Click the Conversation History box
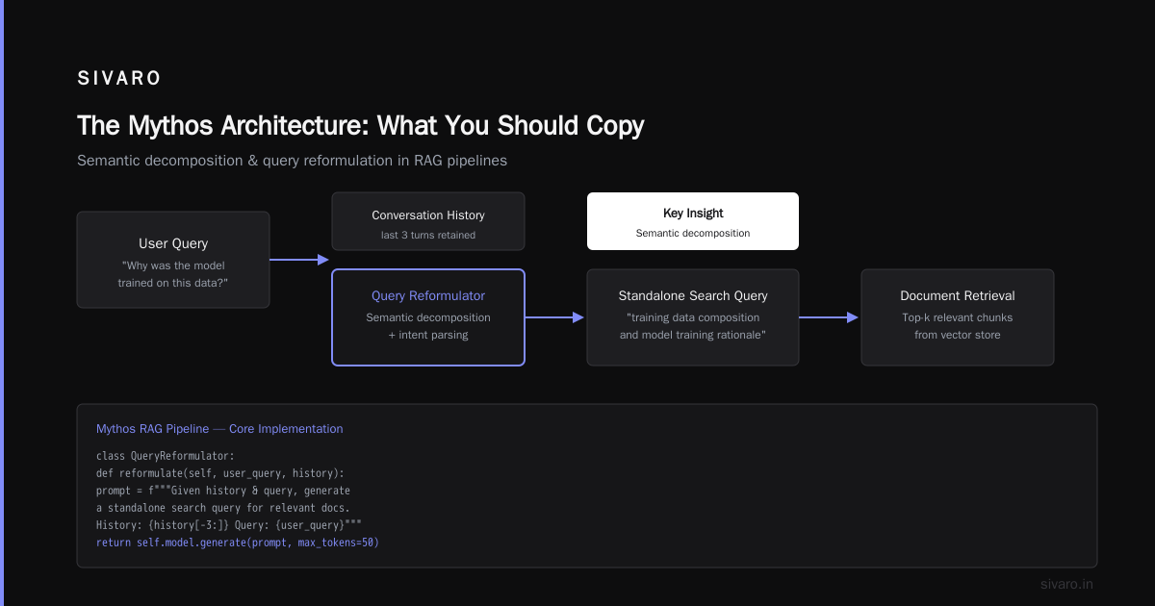 pos(428,221)
